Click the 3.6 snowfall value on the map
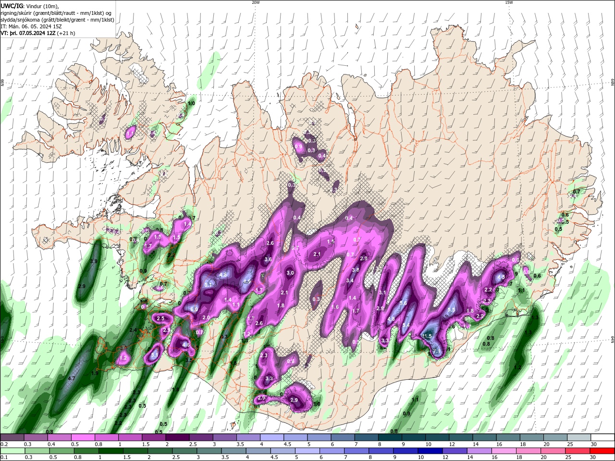The height and width of the screenshot is (461, 615). (268, 259)
